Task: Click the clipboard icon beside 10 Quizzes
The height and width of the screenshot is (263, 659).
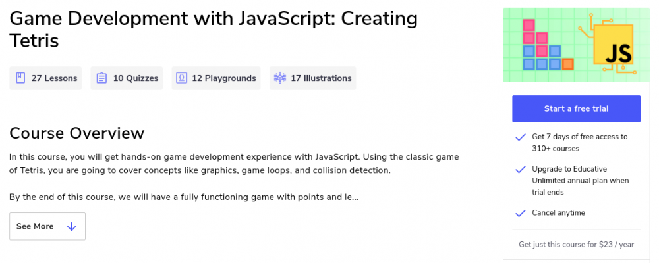Action: point(101,78)
